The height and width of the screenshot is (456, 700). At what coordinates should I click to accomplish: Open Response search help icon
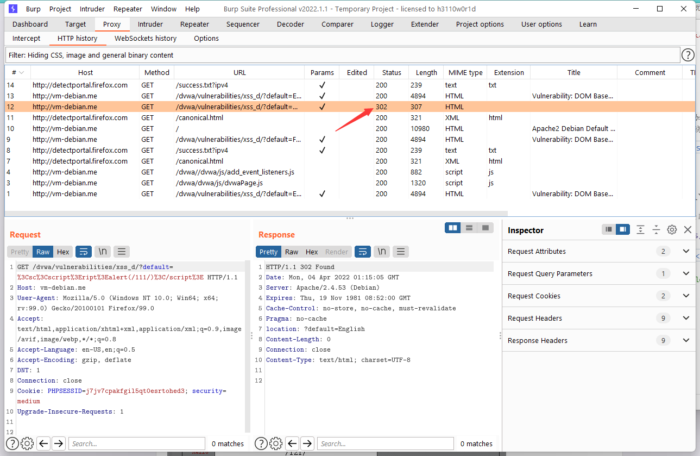coord(261,443)
